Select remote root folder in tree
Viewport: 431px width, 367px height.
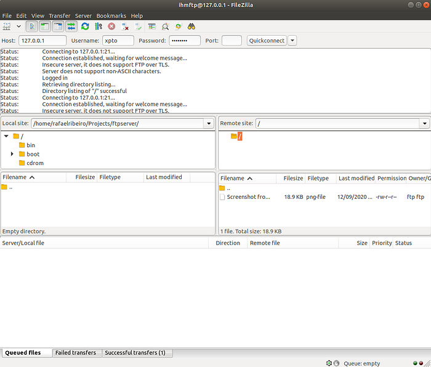coord(236,136)
